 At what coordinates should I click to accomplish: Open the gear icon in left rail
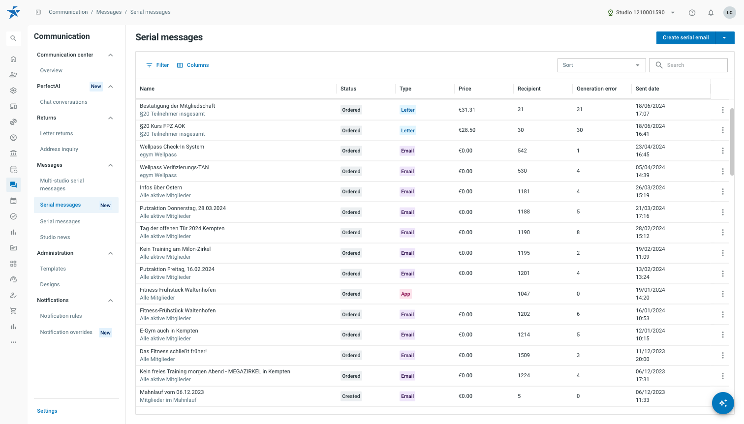[13, 91]
